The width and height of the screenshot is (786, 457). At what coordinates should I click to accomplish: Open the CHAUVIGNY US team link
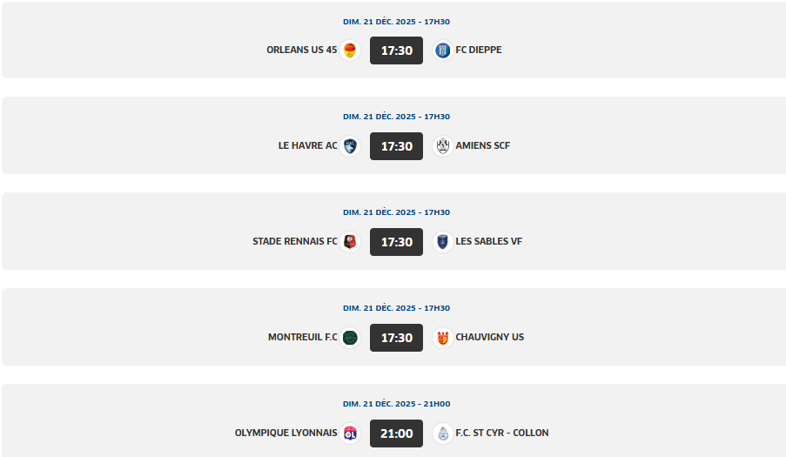coord(489,338)
